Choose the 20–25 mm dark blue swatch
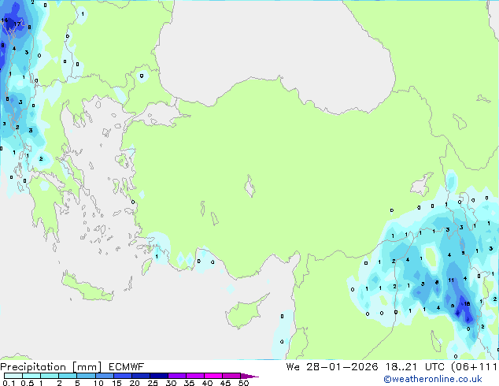This screenshot has height=386, width=499. coord(140,376)
